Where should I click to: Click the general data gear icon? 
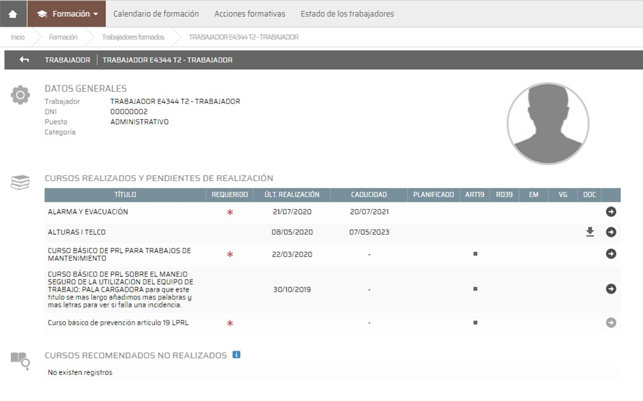click(x=20, y=95)
